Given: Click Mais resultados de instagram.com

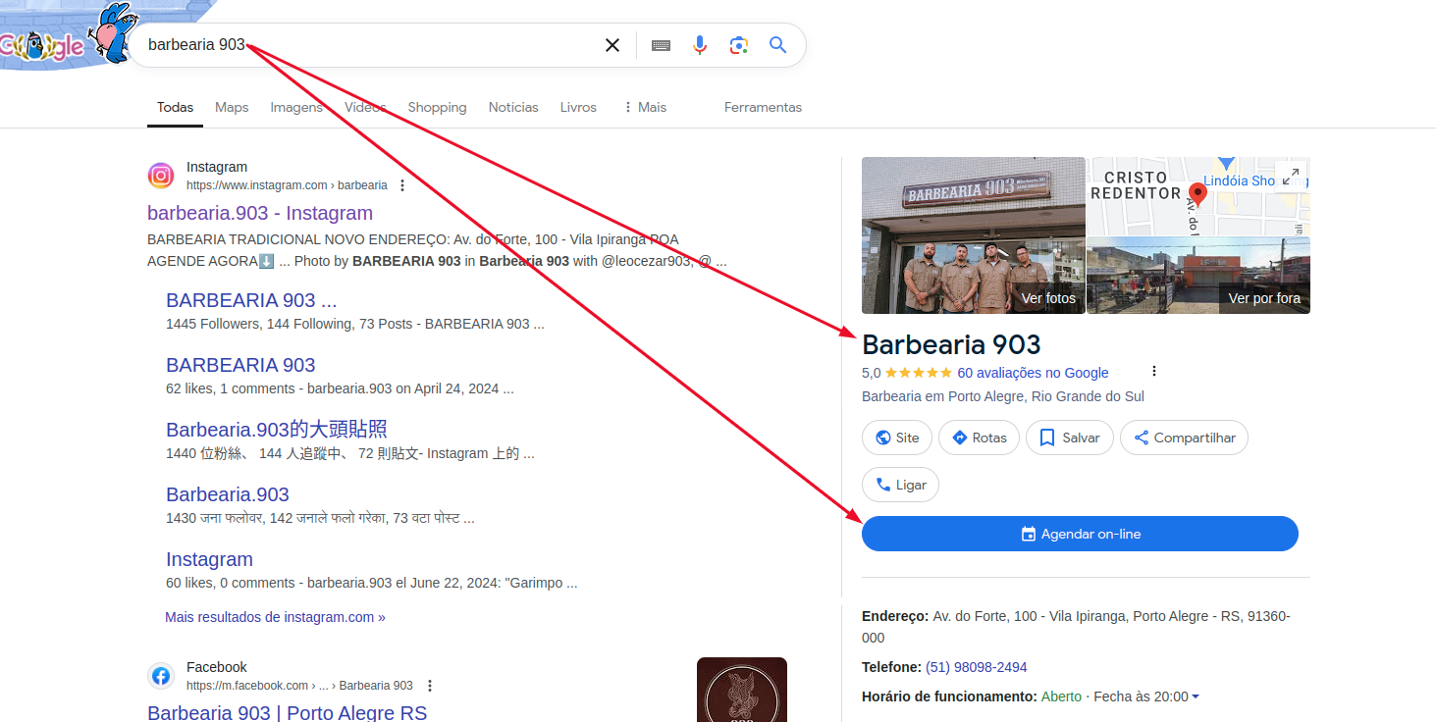Looking at the screenshot, I should (x=275, y=617).
